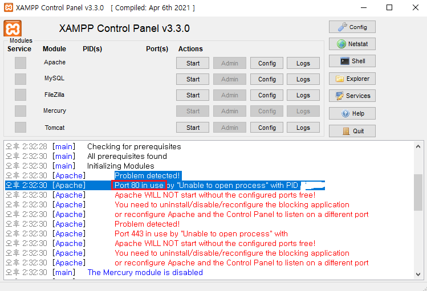Click the Tomcat Admin button
Viewport: 427px width, 291px height.
coord(230,128)
